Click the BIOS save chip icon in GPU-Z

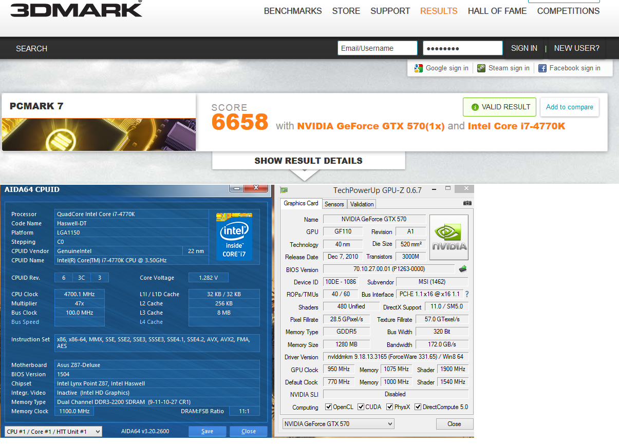463,269
